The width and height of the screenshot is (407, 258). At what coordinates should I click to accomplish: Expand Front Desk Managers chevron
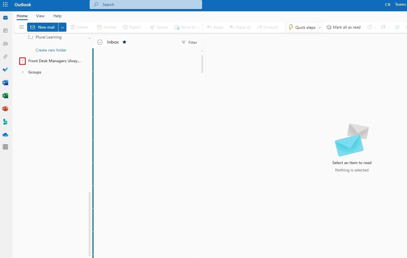(x=23, y=61)
